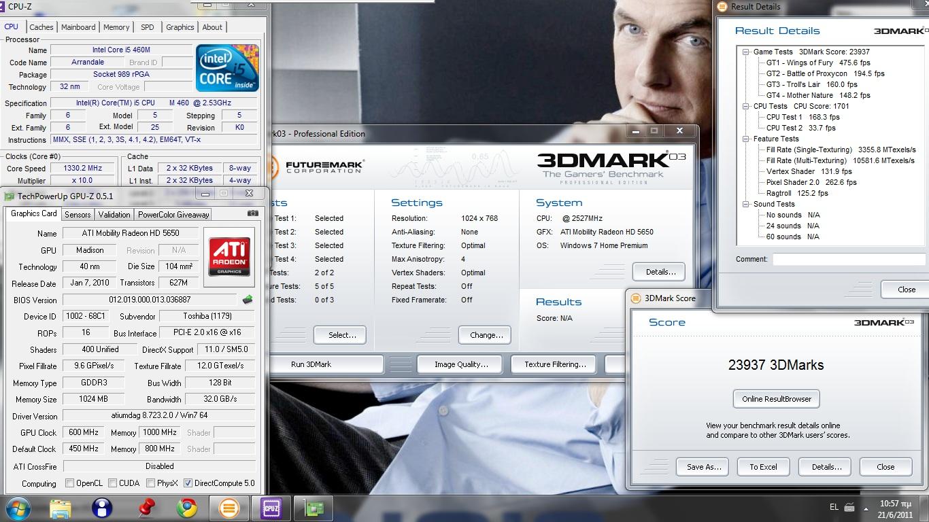Open the Memory tab in CPU-Z

click(x=116, y=27)
